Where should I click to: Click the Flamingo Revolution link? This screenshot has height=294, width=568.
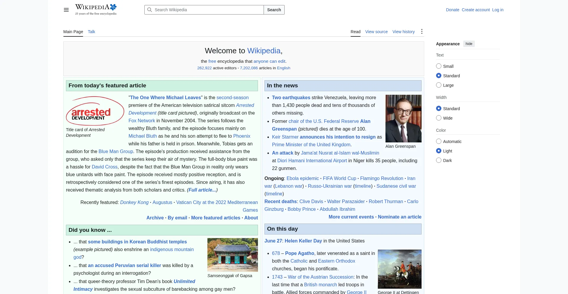(382, 178)
